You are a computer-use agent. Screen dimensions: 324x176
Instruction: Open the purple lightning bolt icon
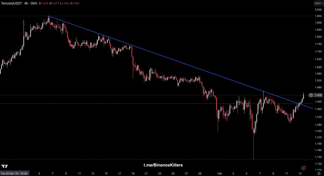303,168
